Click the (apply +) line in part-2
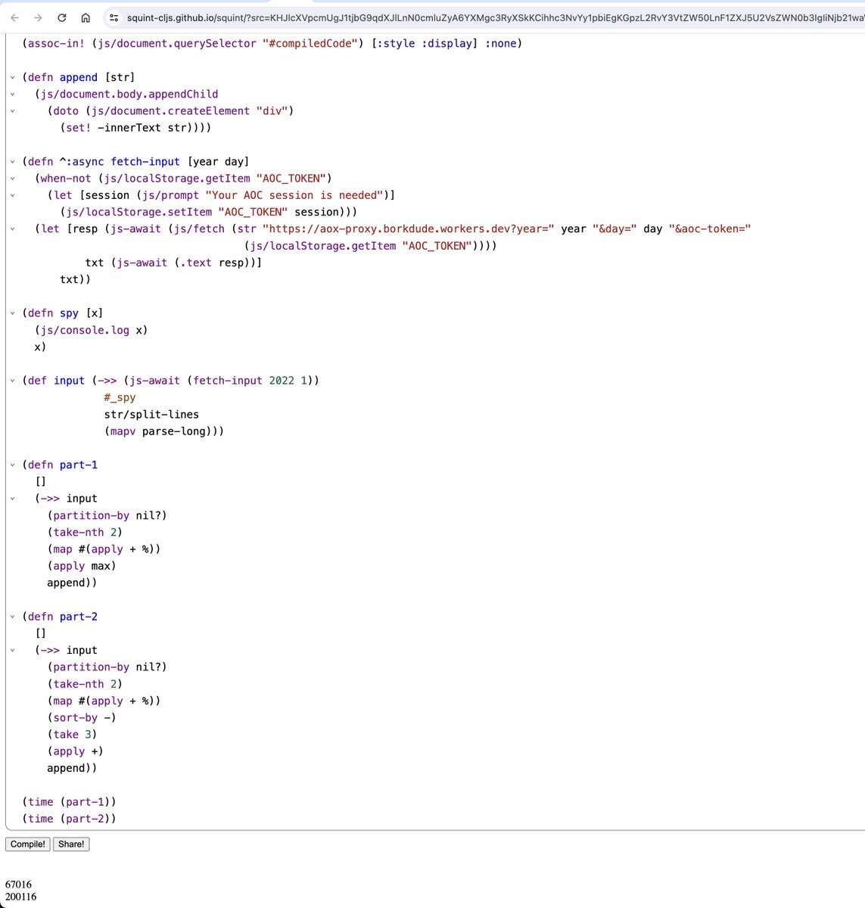 tap(75, 751)
